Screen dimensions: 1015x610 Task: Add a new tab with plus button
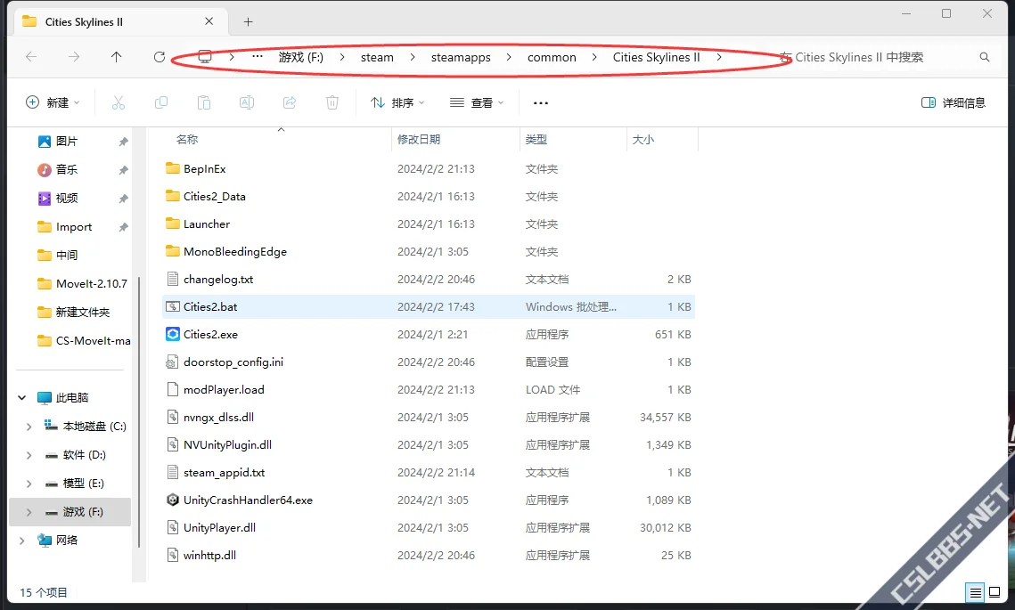click(x=248, y=22)
